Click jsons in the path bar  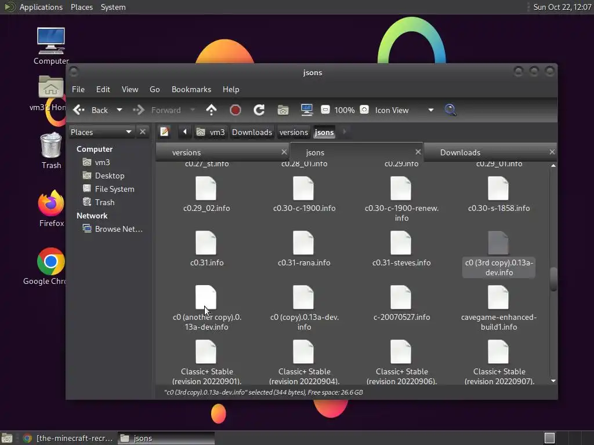(x=324, y=132)
